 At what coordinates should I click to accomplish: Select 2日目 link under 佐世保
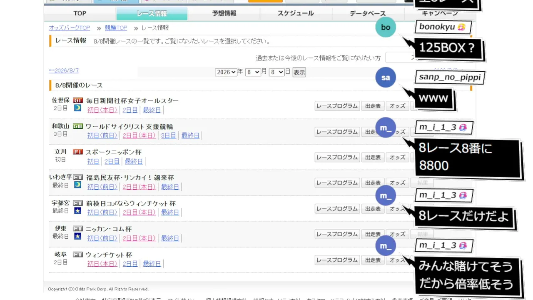pyautogui.click(x=130, y=110)
